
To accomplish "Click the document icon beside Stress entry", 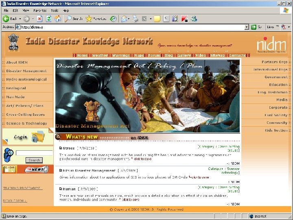I will [x=61, y=148].
